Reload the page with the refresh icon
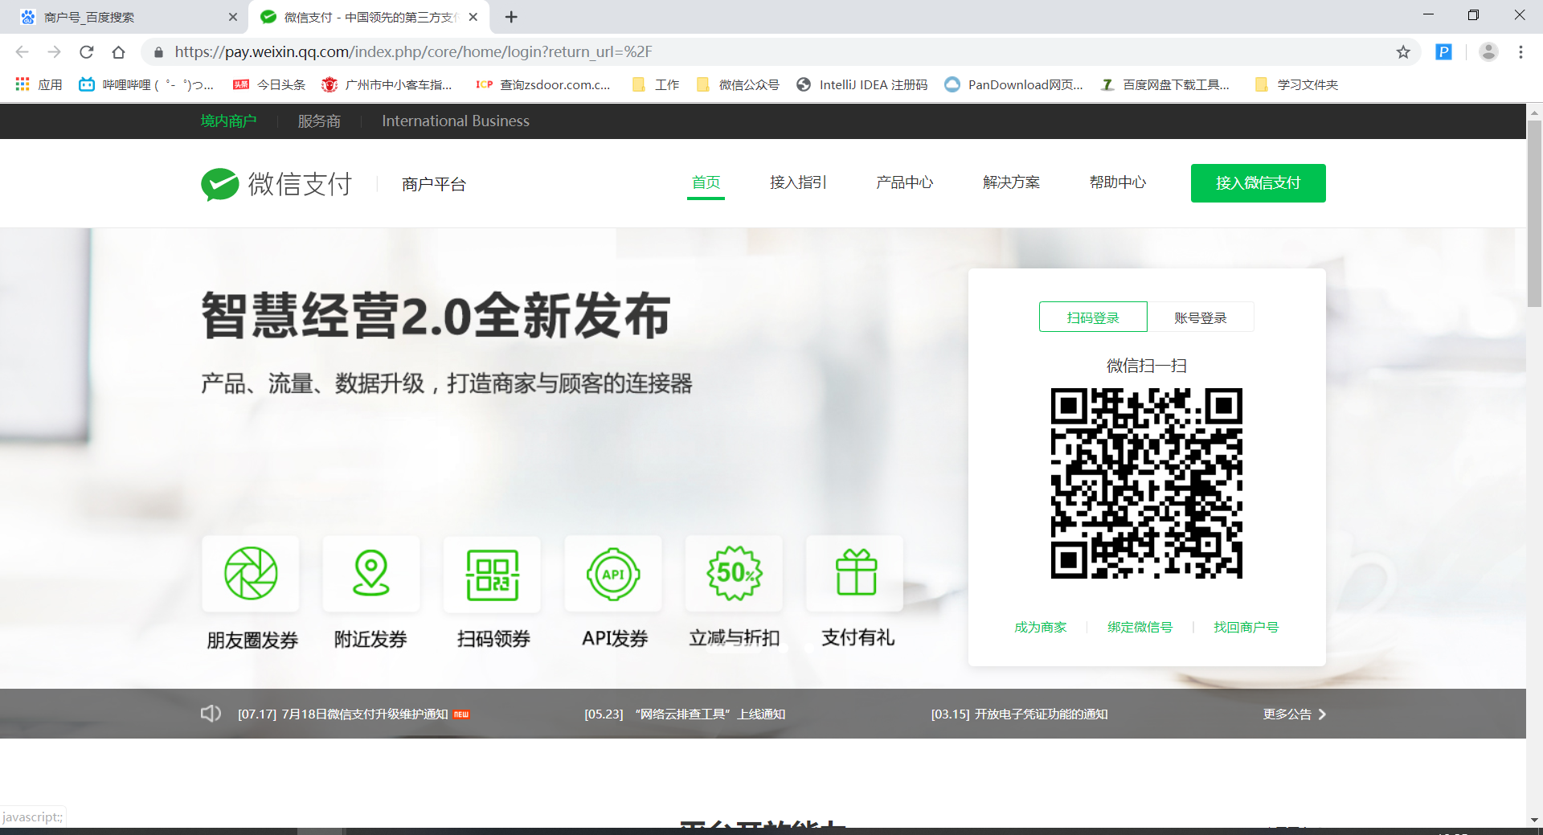 (87, 52)
